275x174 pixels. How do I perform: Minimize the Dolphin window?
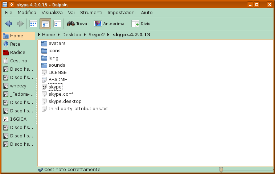point(250,5)
